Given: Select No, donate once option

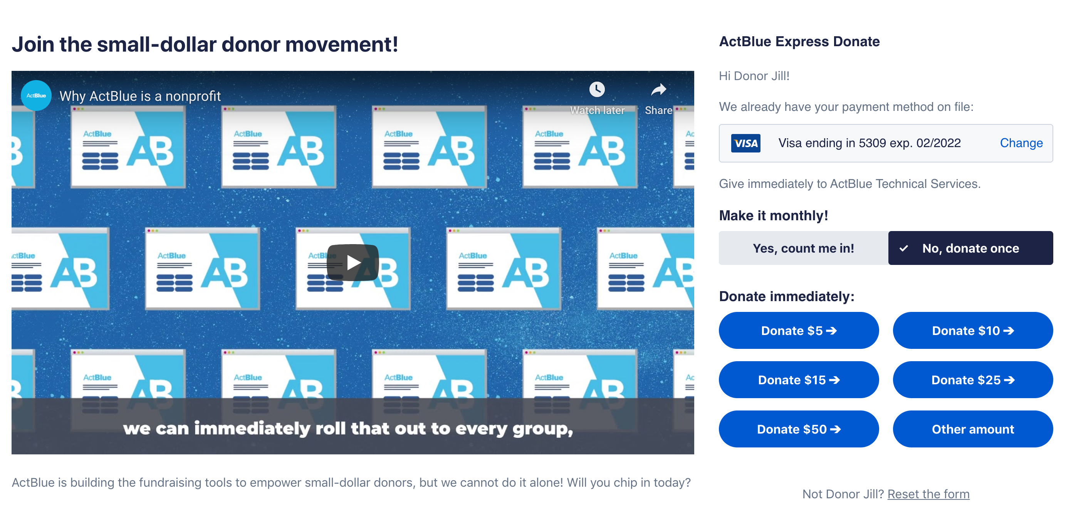Looking at the screenshot, I should [970, 248].
